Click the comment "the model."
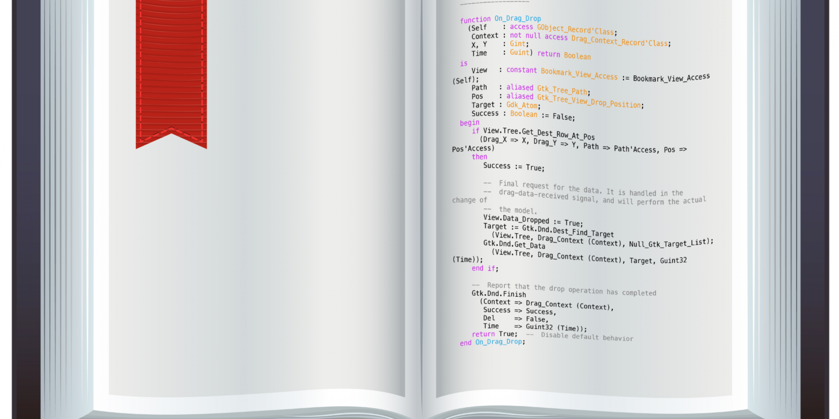 click(x=518, y=210)
